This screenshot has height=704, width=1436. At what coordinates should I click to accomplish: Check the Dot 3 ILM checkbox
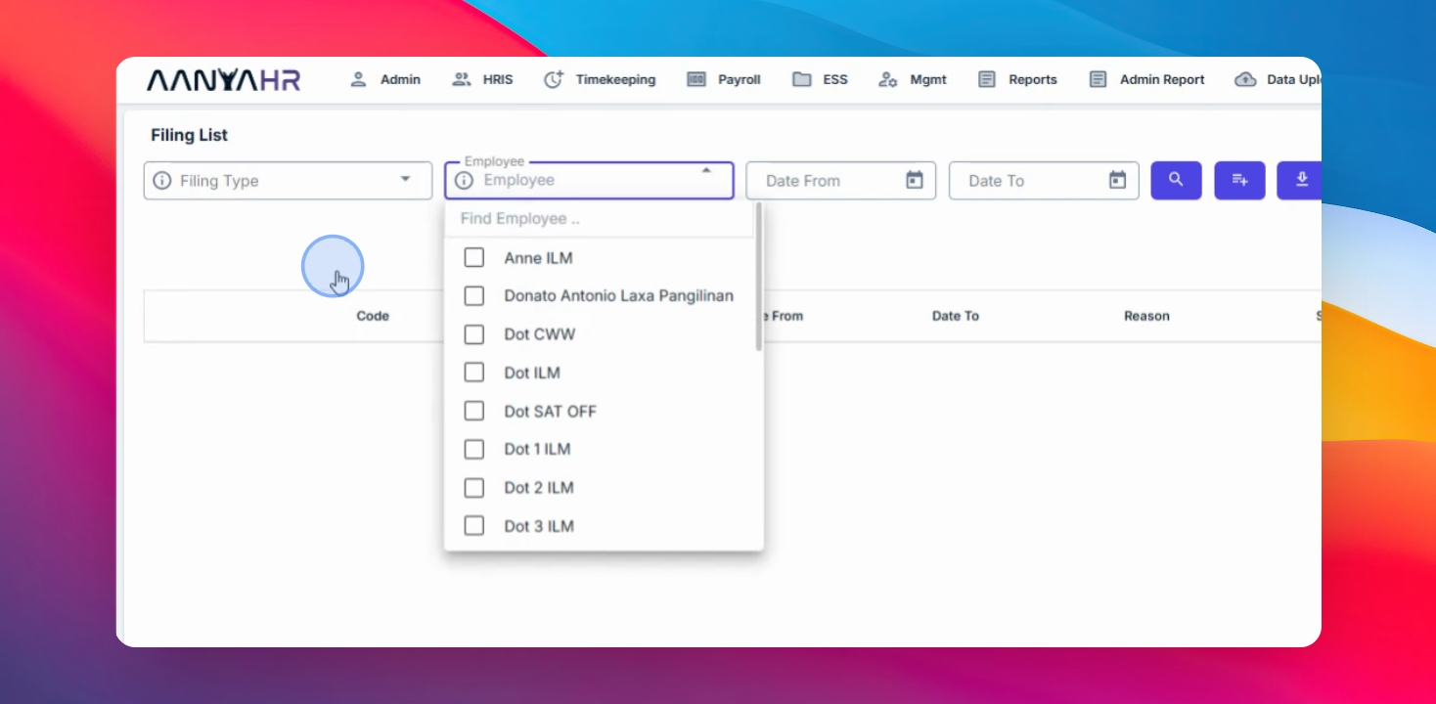(x=474, y=526)
